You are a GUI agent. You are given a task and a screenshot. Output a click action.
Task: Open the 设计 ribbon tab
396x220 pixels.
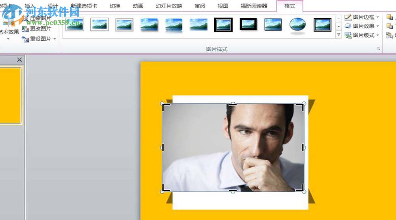click(x=53, y=6)
